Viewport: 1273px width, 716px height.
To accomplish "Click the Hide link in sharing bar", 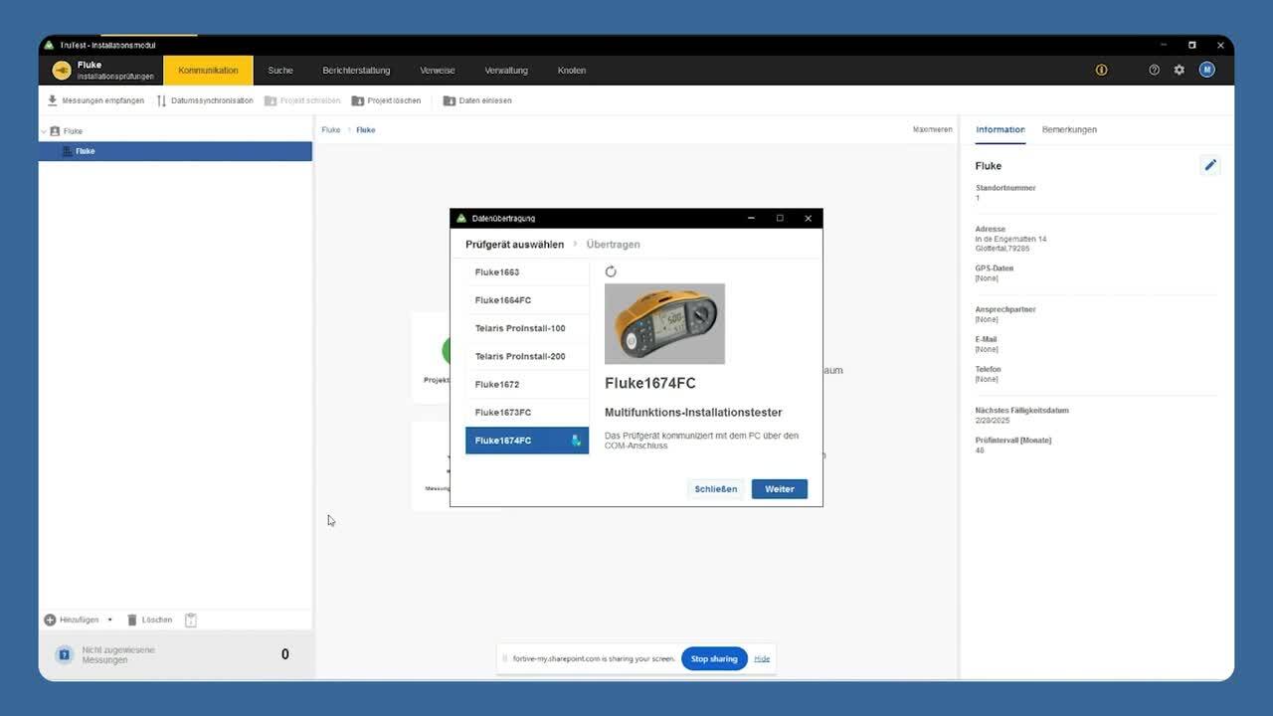I will point(762,658).
